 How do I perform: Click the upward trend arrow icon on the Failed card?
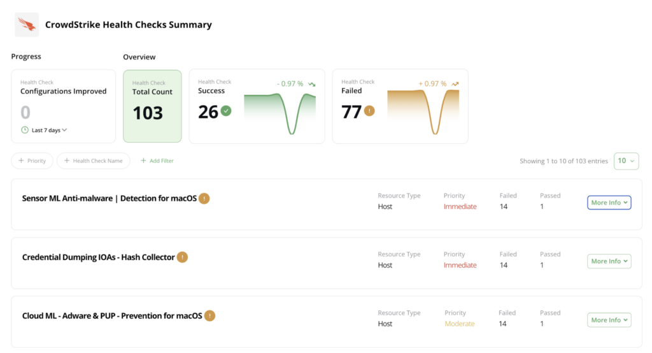[455, 84]
